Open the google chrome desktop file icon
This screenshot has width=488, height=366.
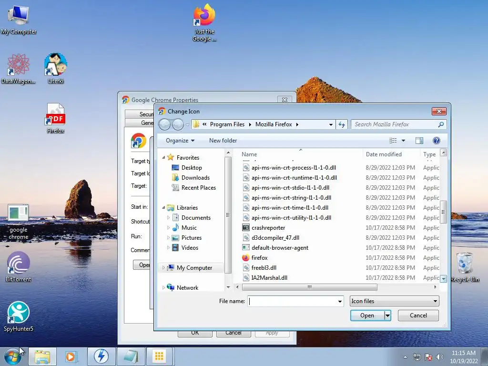click(18, 222)
